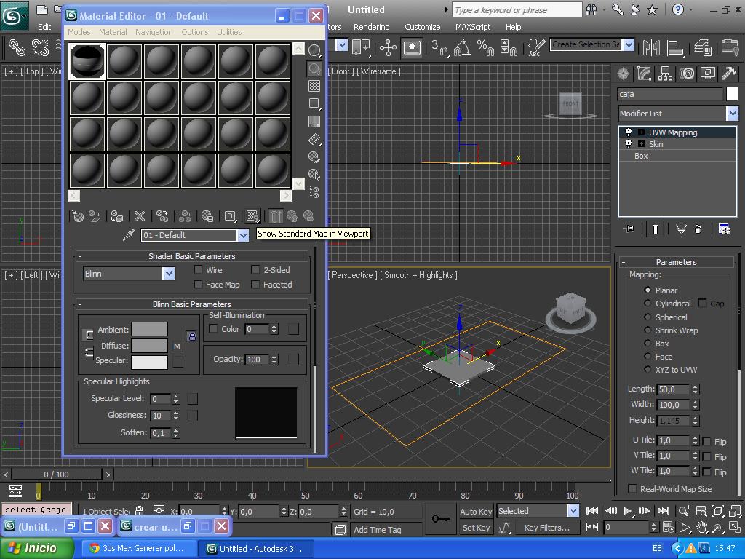
Task: Expand the Skin modifier plus sign
Action: (x=641, y=143)
